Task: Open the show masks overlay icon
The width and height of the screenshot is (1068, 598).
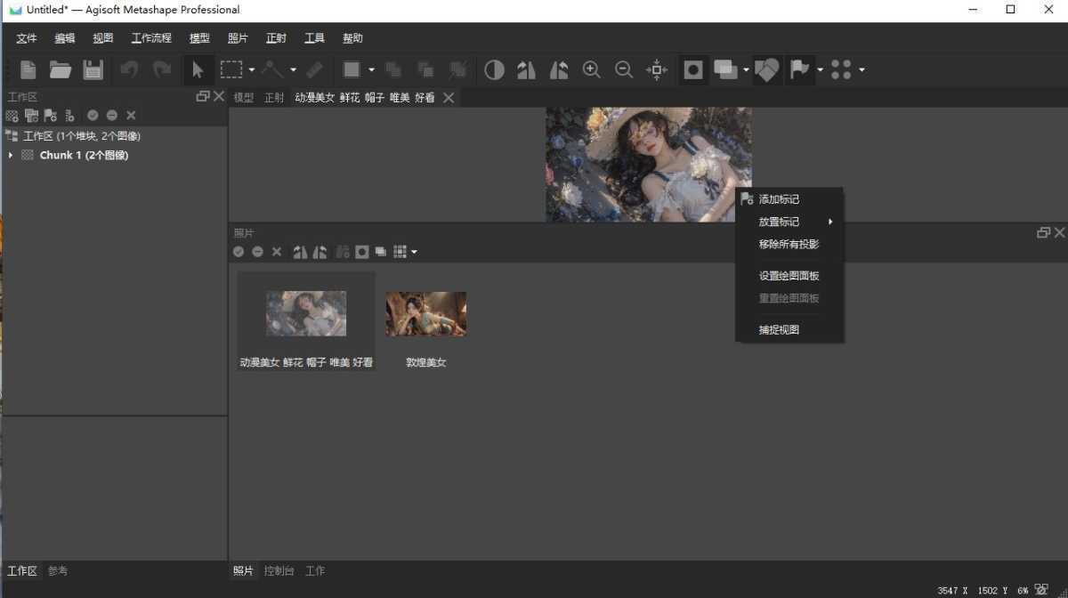Action: pyautogui.click(x=693, y=69)
